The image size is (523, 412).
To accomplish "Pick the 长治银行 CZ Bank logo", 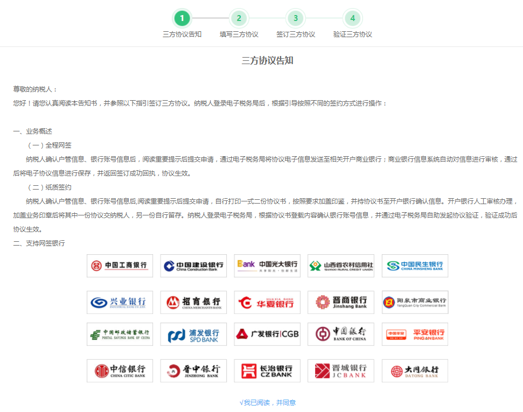I will coord(267,371).
